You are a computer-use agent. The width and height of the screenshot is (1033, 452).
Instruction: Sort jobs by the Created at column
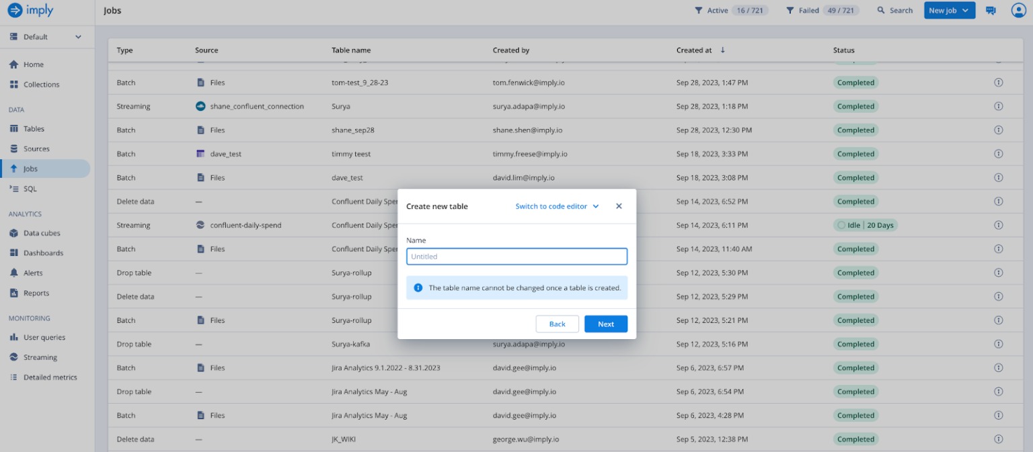pos(695,50)
